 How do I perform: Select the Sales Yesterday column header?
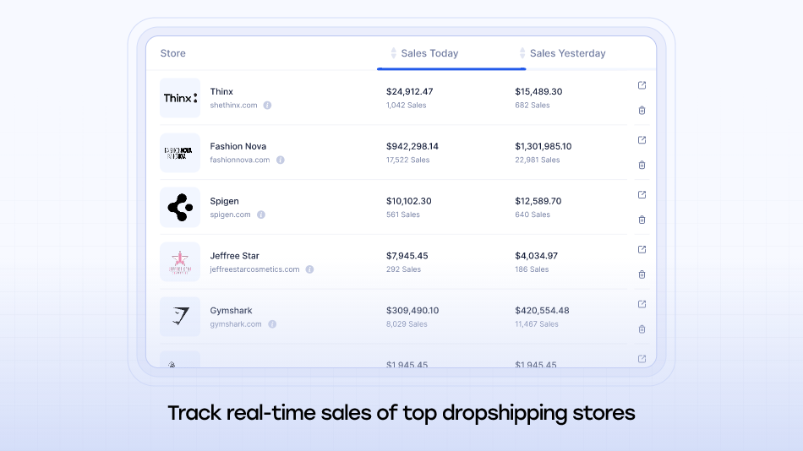coord(567,53)
